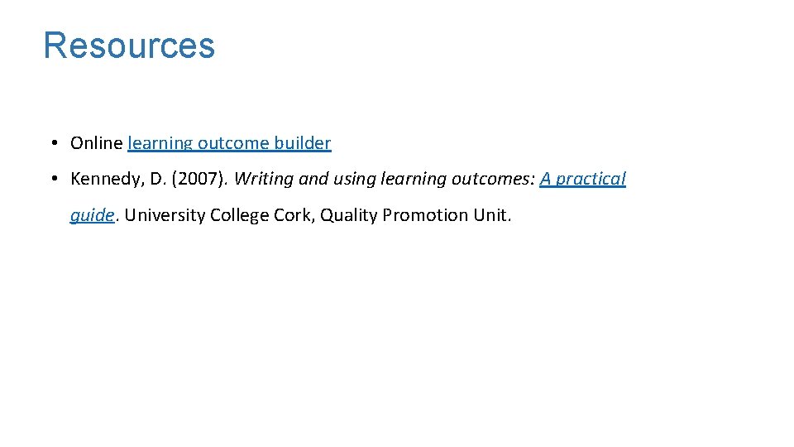Screen dimensions: 794x447
Task: Click the Resources slide title
Action: click(x=129, y=46)
